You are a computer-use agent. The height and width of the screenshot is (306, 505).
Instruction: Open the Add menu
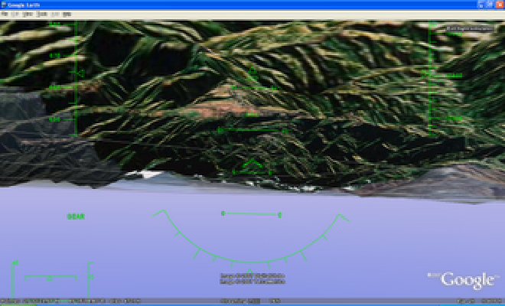[55, 15]
